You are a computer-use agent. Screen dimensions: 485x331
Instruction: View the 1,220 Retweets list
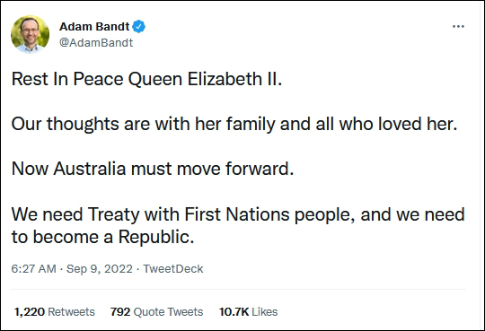pyautogui.click(x=55, y=312)
